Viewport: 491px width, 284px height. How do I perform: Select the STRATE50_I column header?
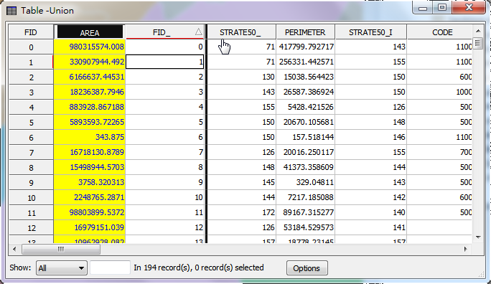point(370,32)
